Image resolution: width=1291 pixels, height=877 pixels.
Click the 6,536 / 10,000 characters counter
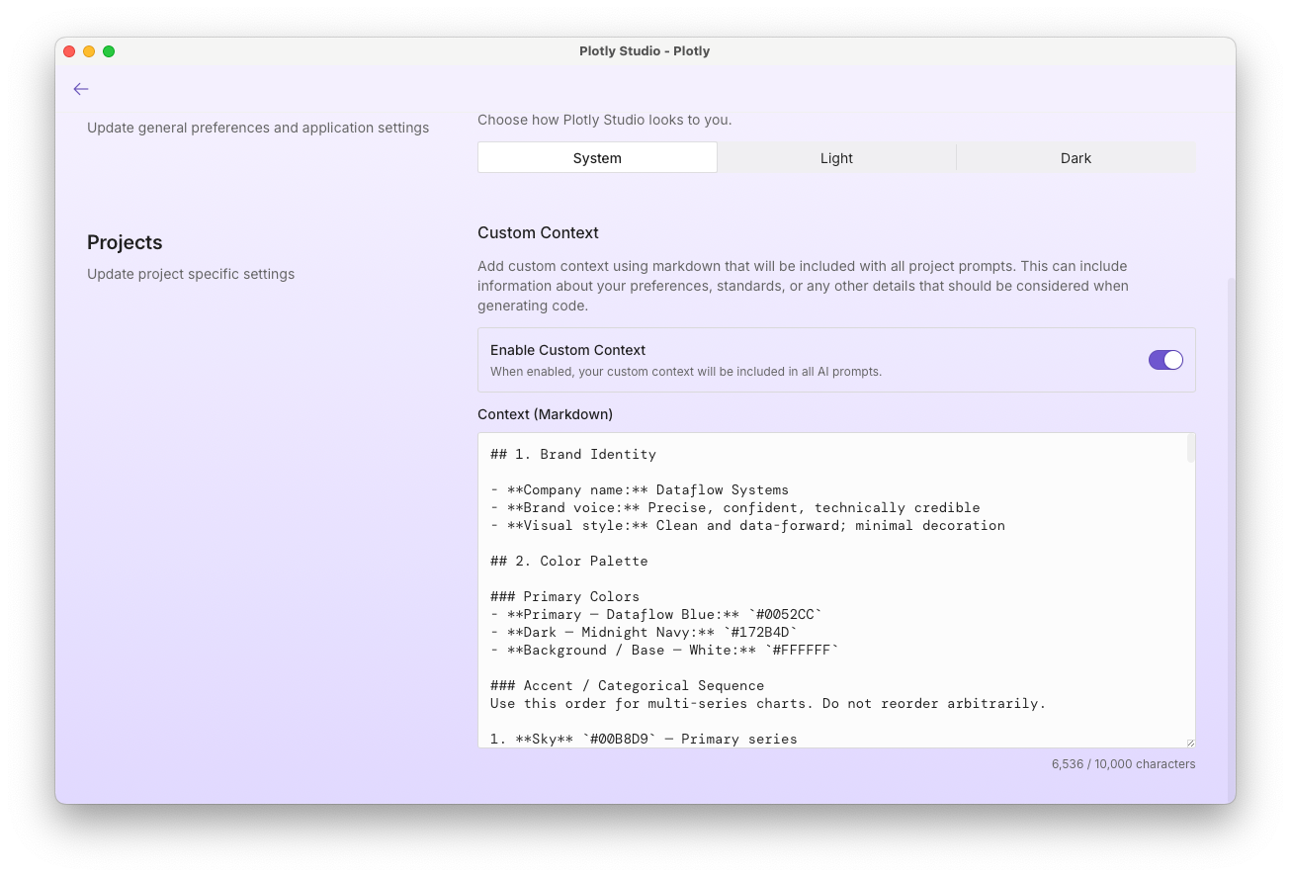pos(1124,764)
